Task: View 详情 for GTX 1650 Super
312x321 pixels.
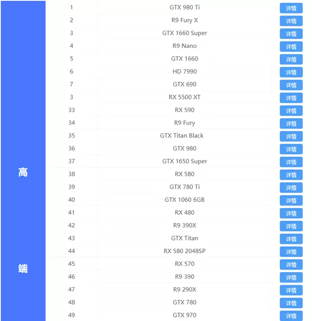Action: tap(291, 162)
